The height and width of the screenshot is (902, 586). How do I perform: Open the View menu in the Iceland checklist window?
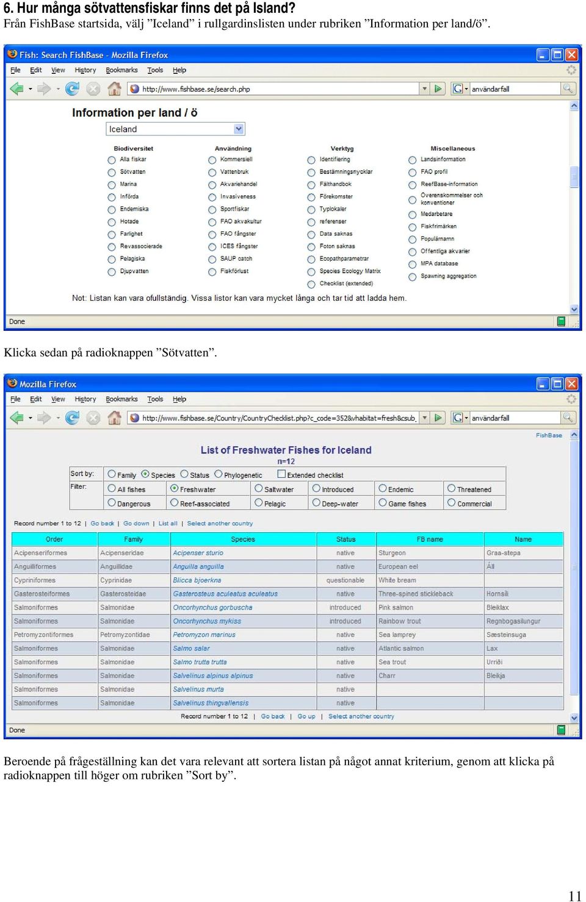(58, 399)
